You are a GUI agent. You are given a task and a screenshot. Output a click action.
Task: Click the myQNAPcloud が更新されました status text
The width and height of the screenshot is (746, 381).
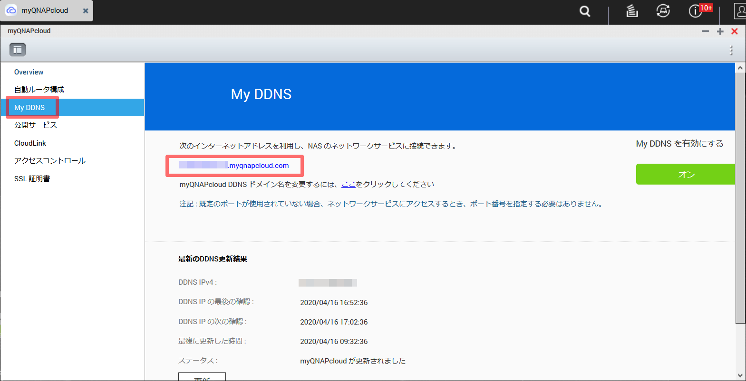coord(353,361)
